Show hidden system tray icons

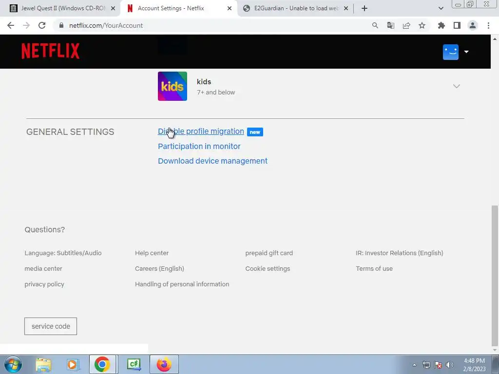point(414,365)
